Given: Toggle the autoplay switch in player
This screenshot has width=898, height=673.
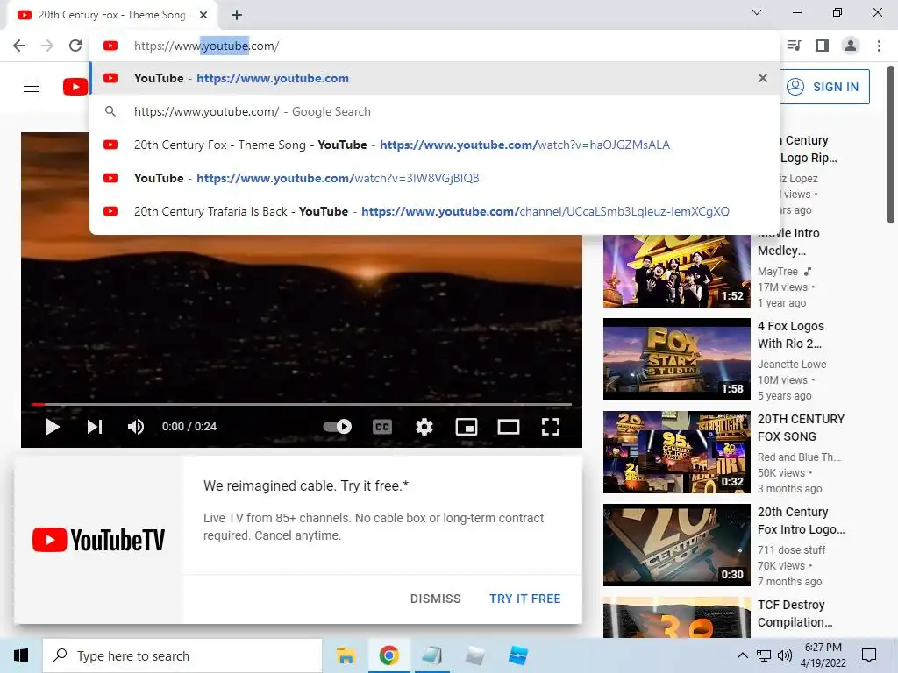Looking at the screenshot, I should [338, 427].
